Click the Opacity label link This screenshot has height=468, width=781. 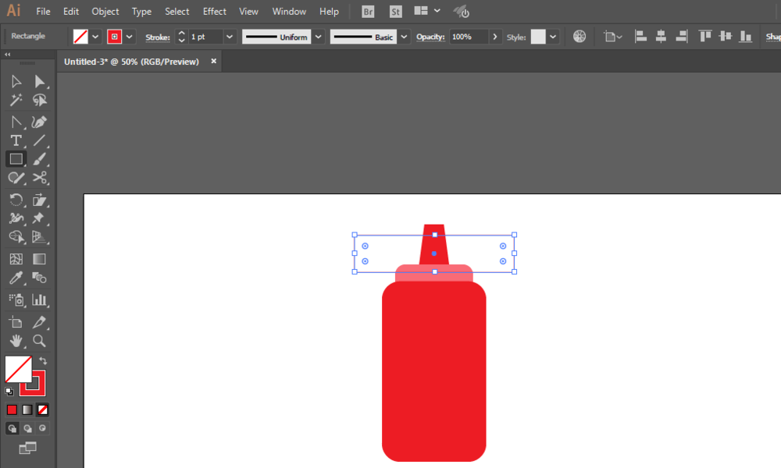coord(430,37)
